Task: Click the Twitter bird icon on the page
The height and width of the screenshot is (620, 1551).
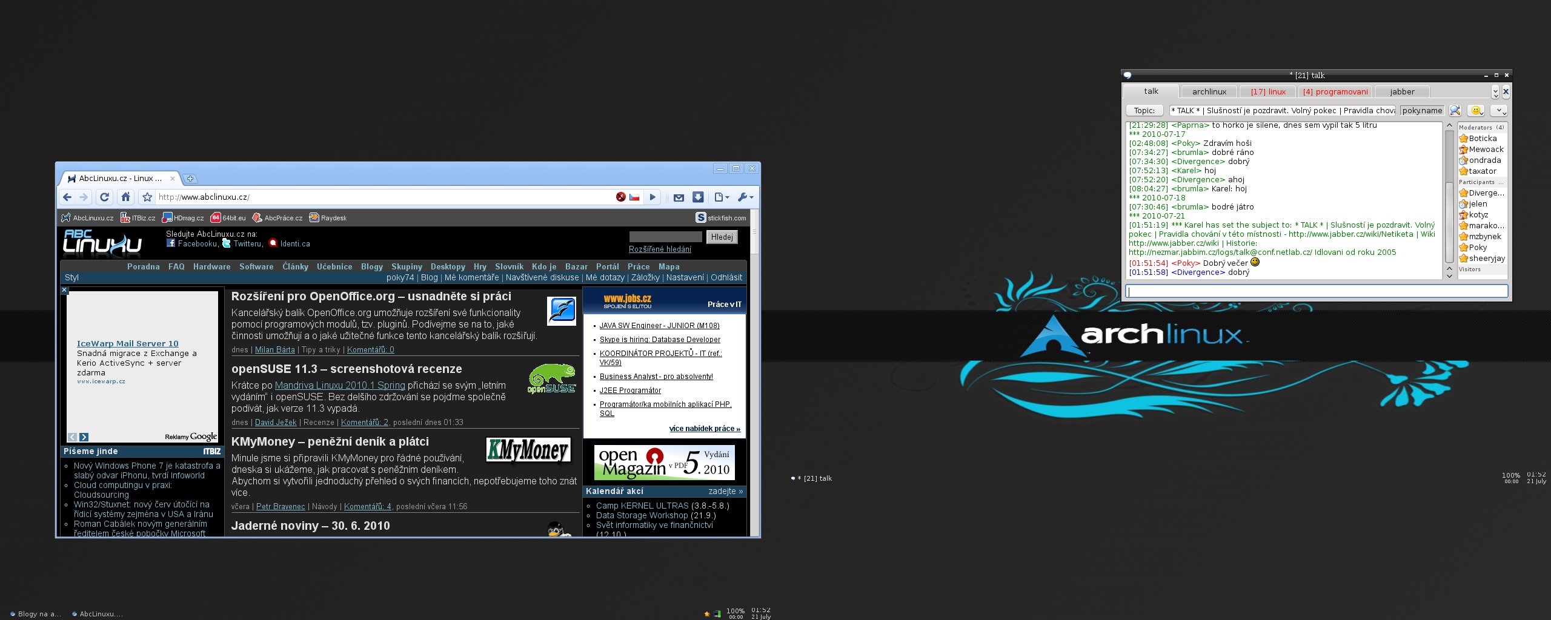Action: pos(227,243)
